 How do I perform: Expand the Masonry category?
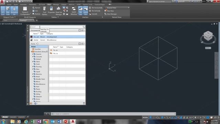(x=33, y=74)
